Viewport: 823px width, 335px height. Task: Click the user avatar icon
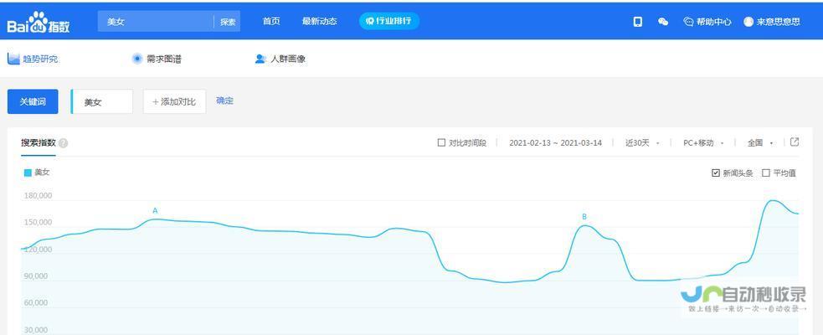pos(748,22)
